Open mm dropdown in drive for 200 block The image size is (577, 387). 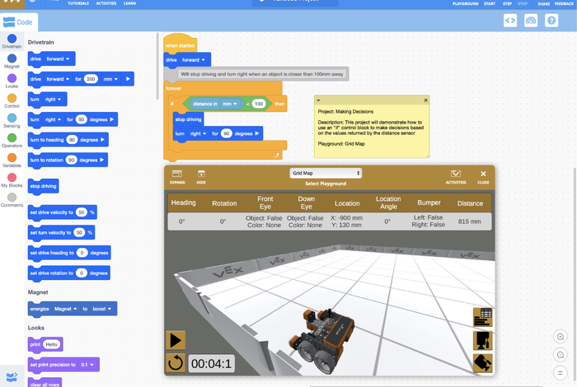pos(110,79)
